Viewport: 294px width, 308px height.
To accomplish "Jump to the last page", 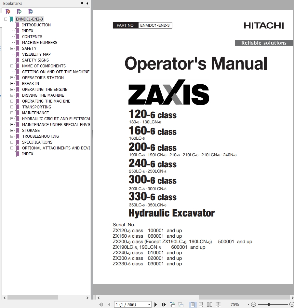I will 164,304.
